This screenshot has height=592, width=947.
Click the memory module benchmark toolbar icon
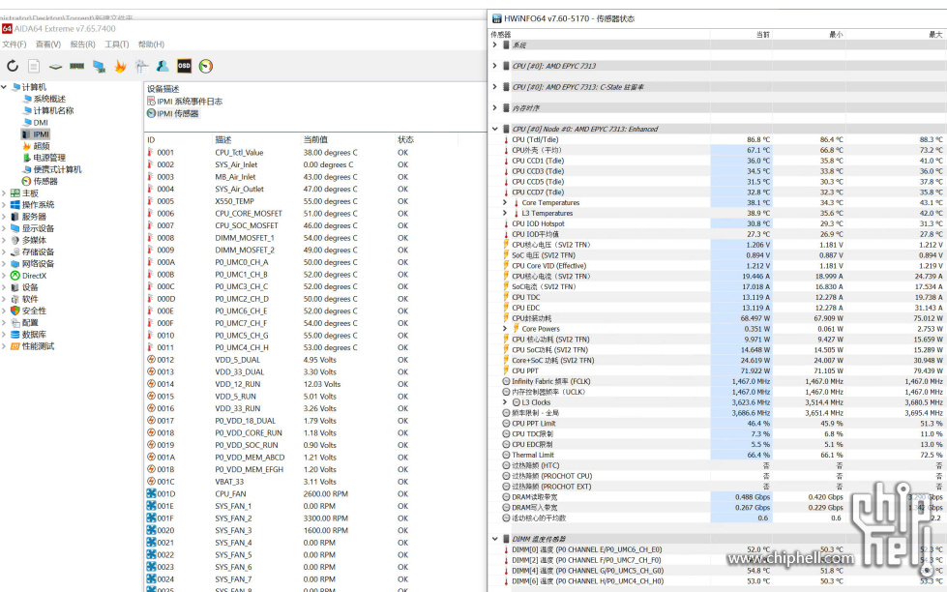[x=76, y=66]
